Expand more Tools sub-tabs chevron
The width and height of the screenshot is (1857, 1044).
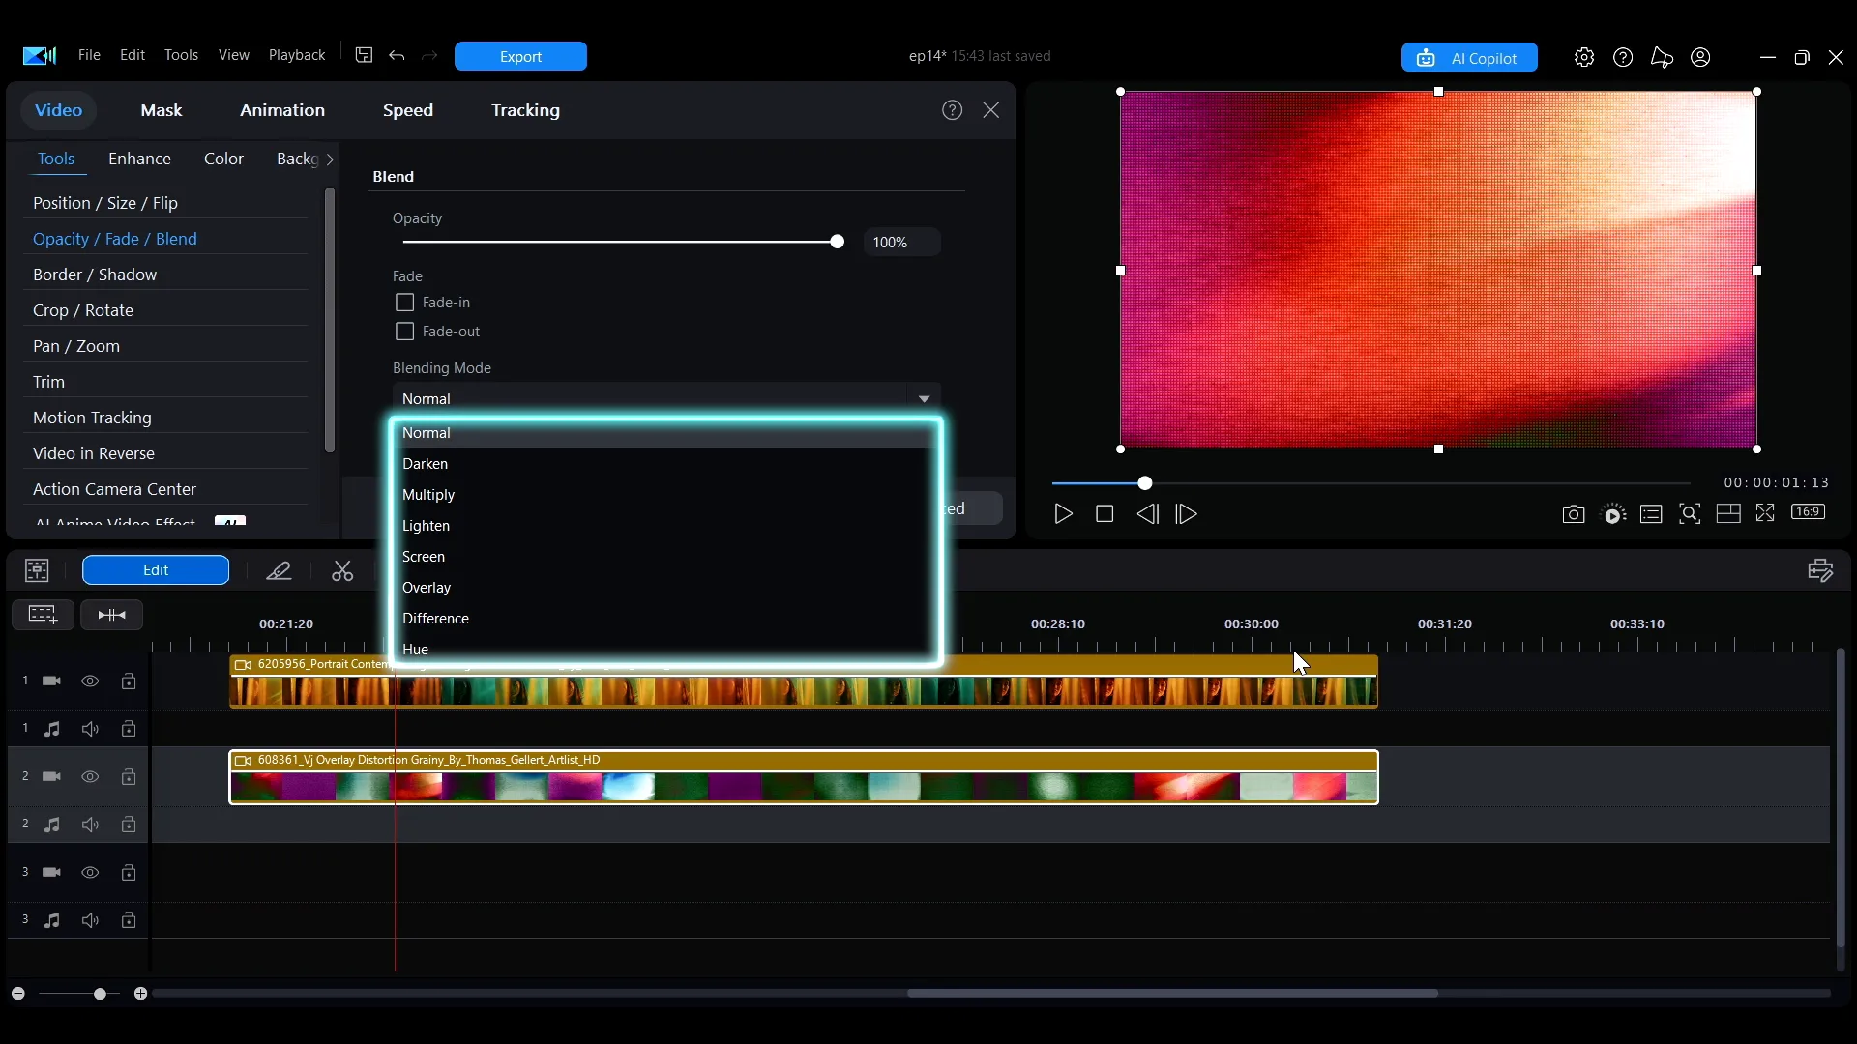tap(330, 159)
